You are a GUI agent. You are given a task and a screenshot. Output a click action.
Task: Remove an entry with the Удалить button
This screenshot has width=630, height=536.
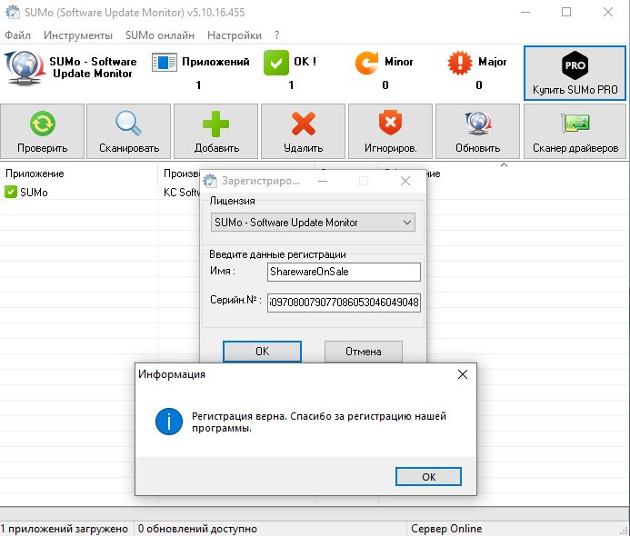pos(303,132)
